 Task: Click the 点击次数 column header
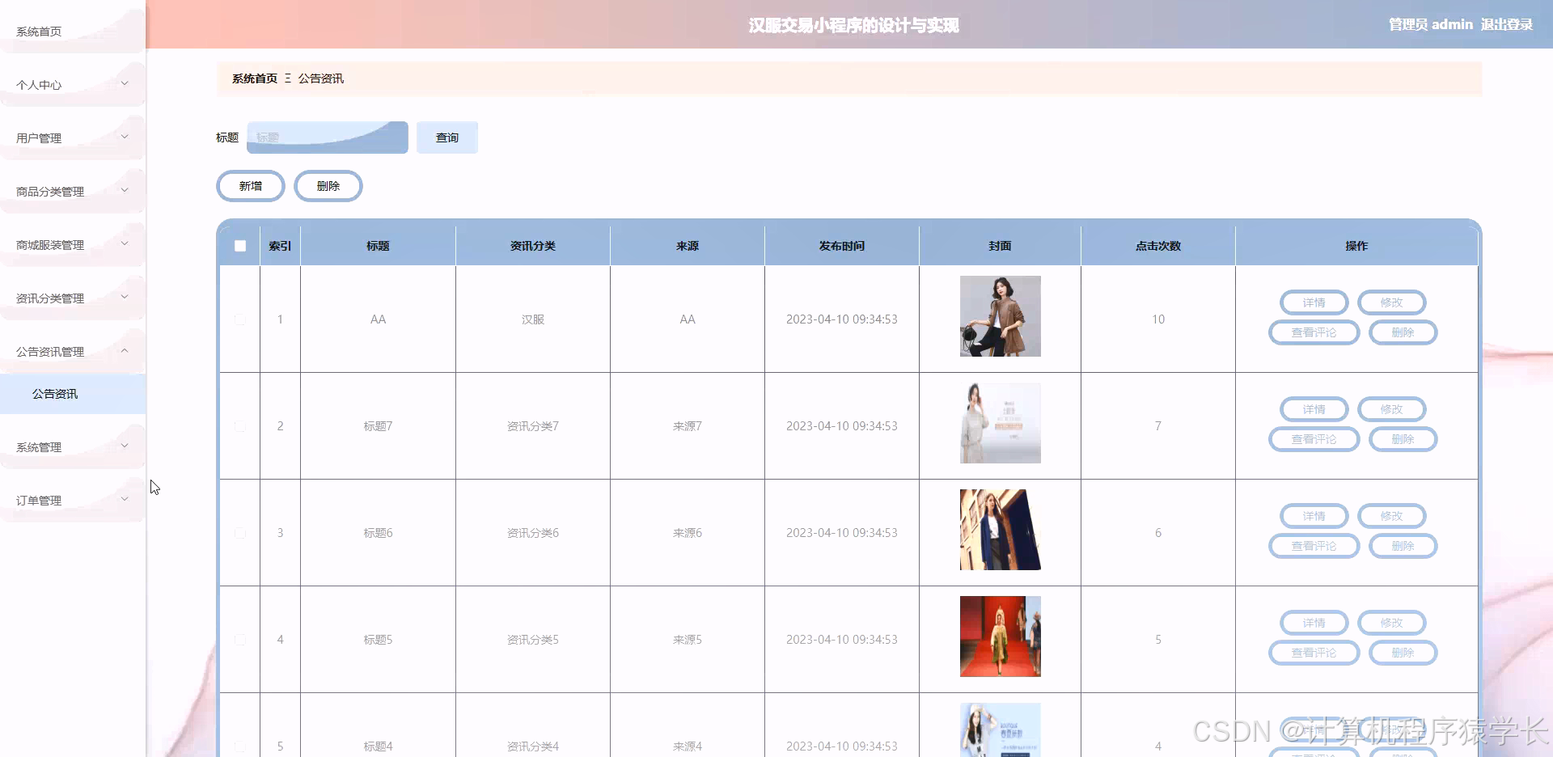point(1158,246)
